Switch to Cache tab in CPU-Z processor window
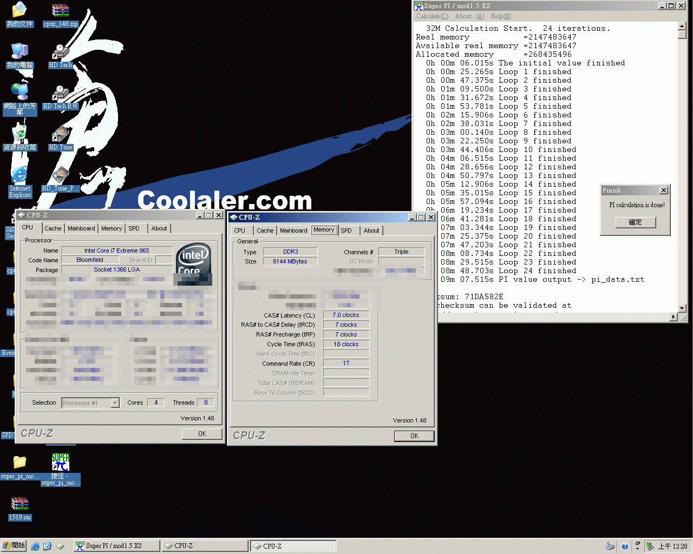This screenshot has width=693, height=554. pos(53,228)
